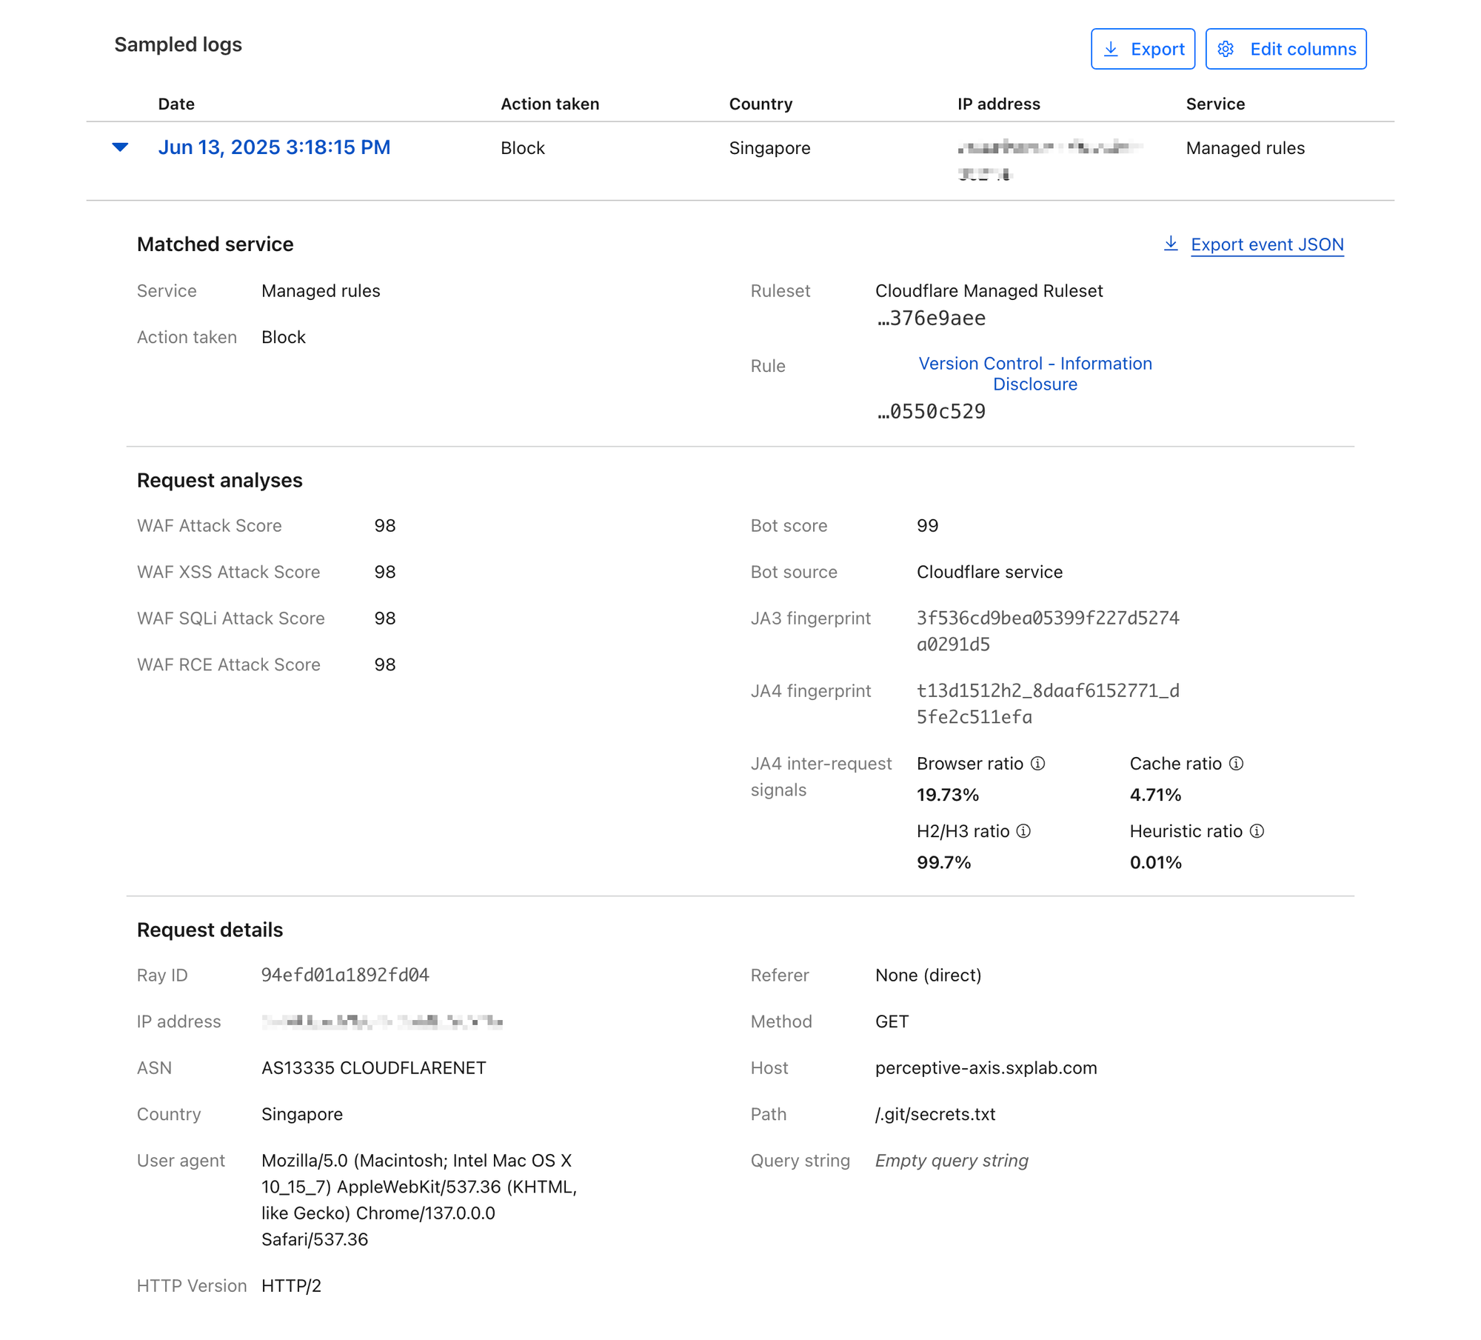Click the IP address column header

point(998,104)
